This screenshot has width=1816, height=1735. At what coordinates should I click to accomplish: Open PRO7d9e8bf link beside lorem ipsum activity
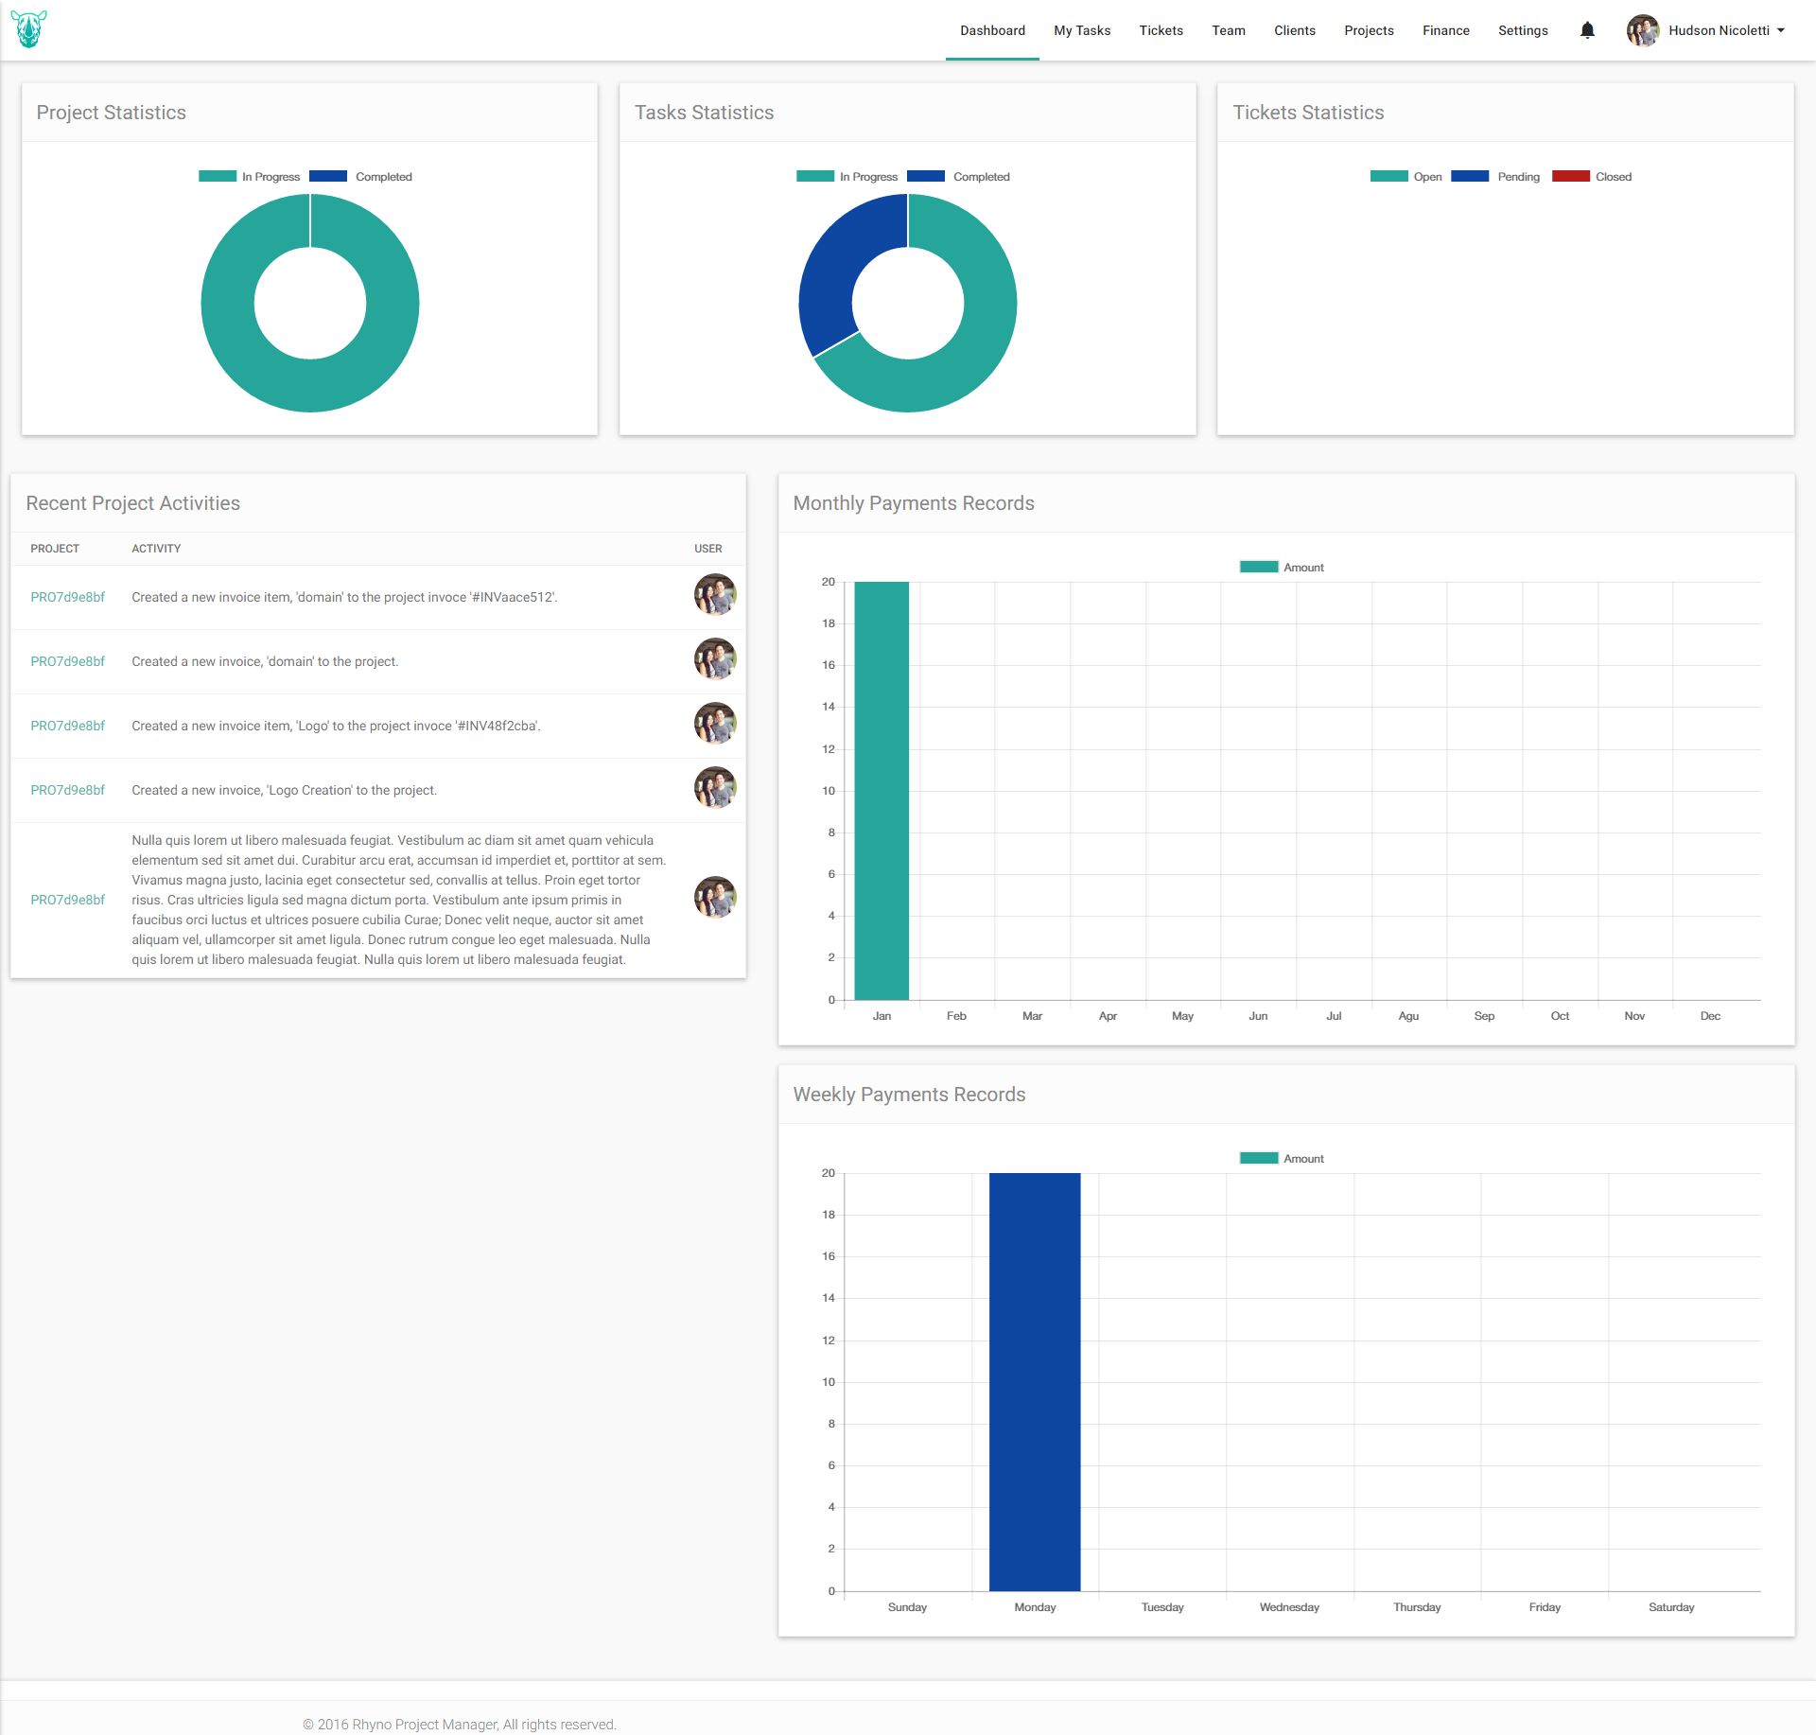pyautogui.click(x=67, y=900)
